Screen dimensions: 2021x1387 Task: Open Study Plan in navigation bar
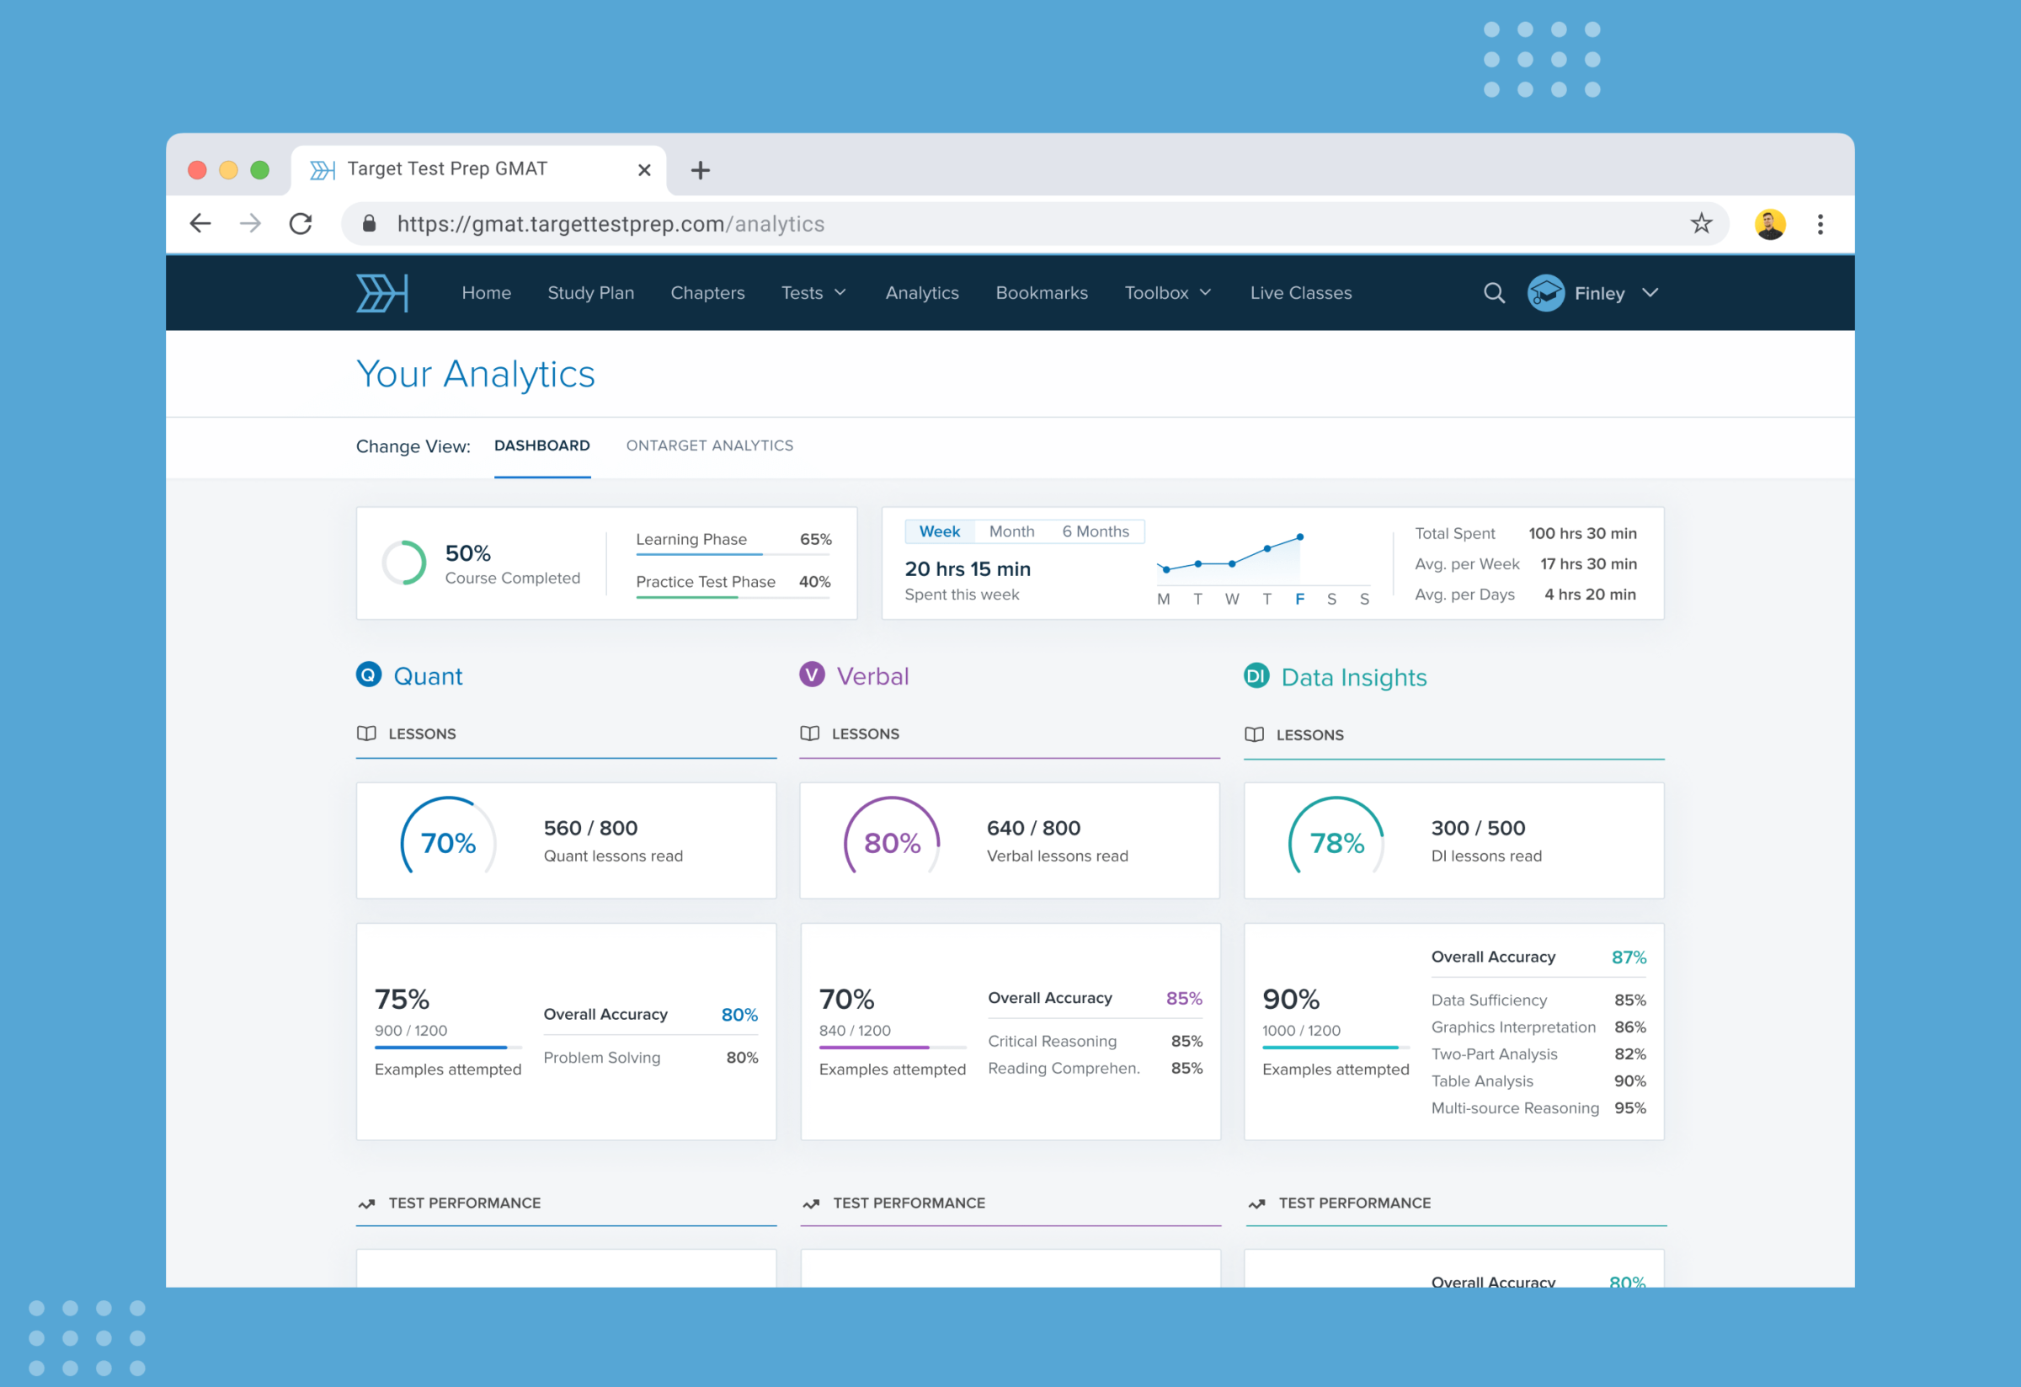(x=590, y=293)
